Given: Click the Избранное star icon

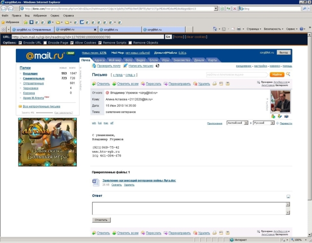Looking at the screenshot, I should click(x=3, y=22).
